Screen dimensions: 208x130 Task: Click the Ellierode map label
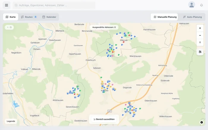coord(124,40)
